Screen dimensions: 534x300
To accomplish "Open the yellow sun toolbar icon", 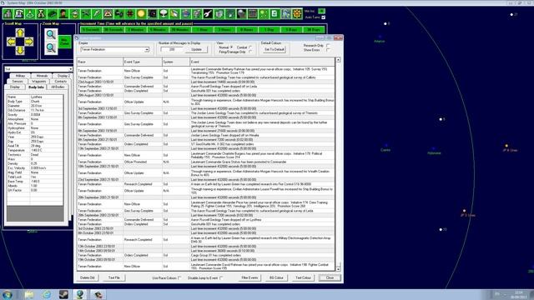I will pyautogui.click(x=141, y=14).
